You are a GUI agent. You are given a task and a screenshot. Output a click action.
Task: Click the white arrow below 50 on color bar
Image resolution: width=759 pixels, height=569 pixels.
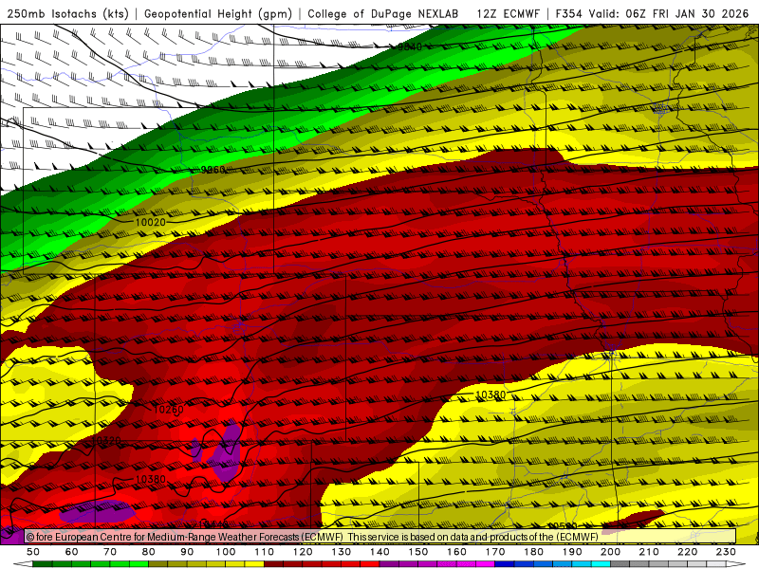(23, 564)
